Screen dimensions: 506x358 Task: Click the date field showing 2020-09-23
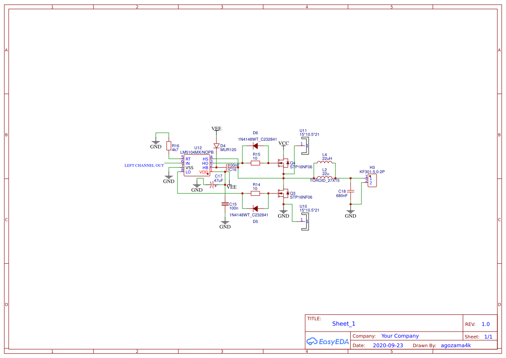[388, 345]
